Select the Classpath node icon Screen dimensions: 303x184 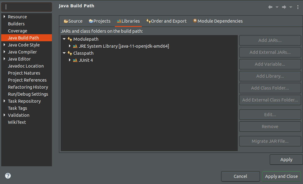pos(70,53)
